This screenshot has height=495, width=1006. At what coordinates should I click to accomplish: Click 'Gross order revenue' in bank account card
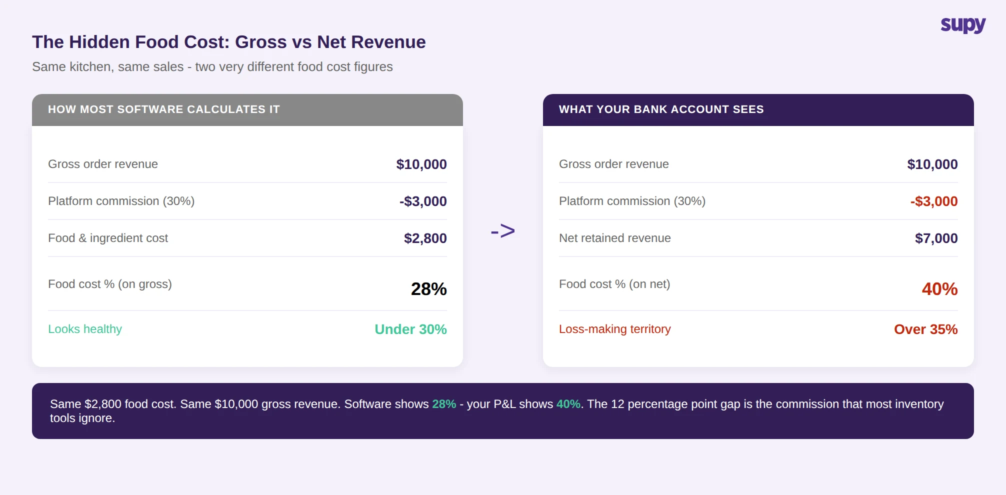(x=614, y=164)
